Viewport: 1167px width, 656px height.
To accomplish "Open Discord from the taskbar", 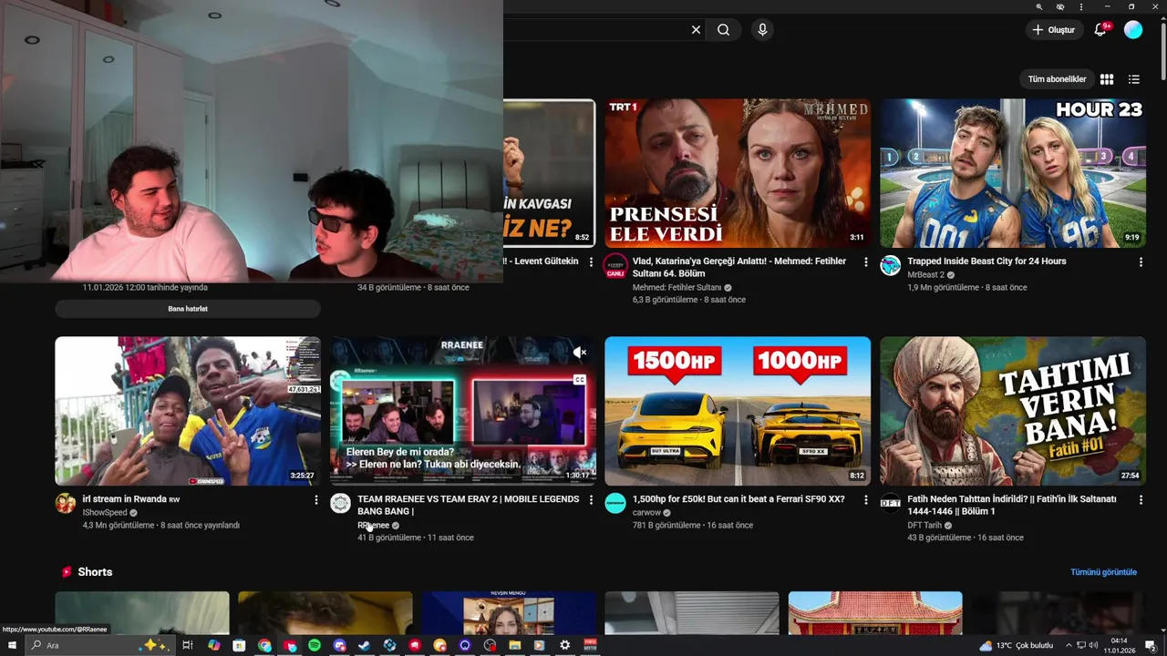I will click(340, 645).
